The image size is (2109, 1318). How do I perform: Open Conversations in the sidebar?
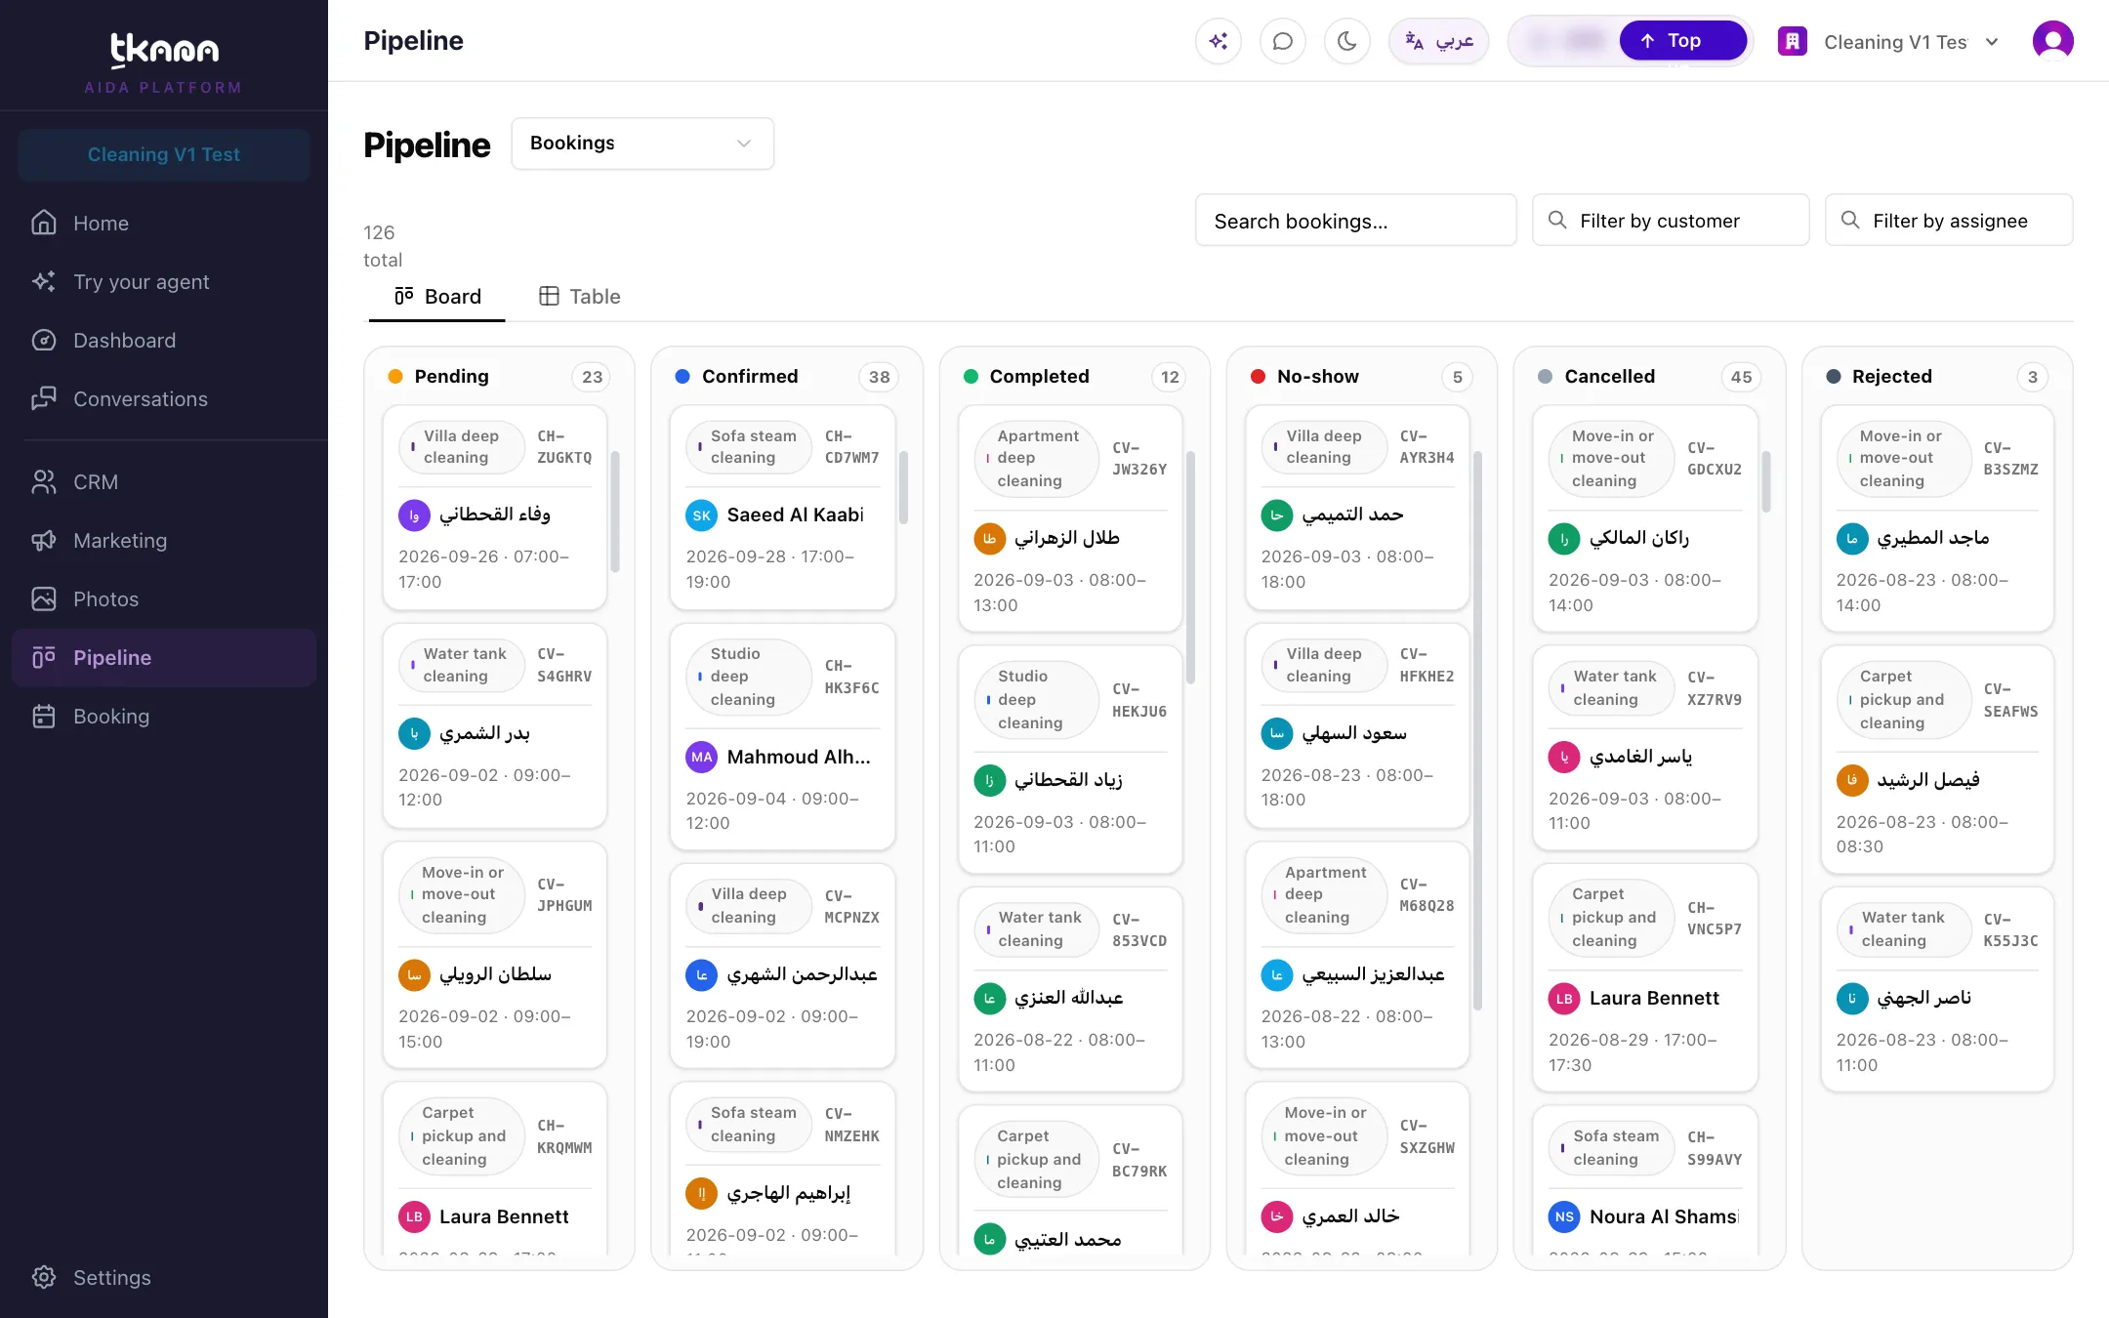pos(164,399)
